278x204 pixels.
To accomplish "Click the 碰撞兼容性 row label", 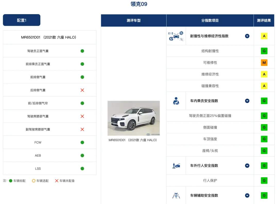I will (x=210, y=86).
